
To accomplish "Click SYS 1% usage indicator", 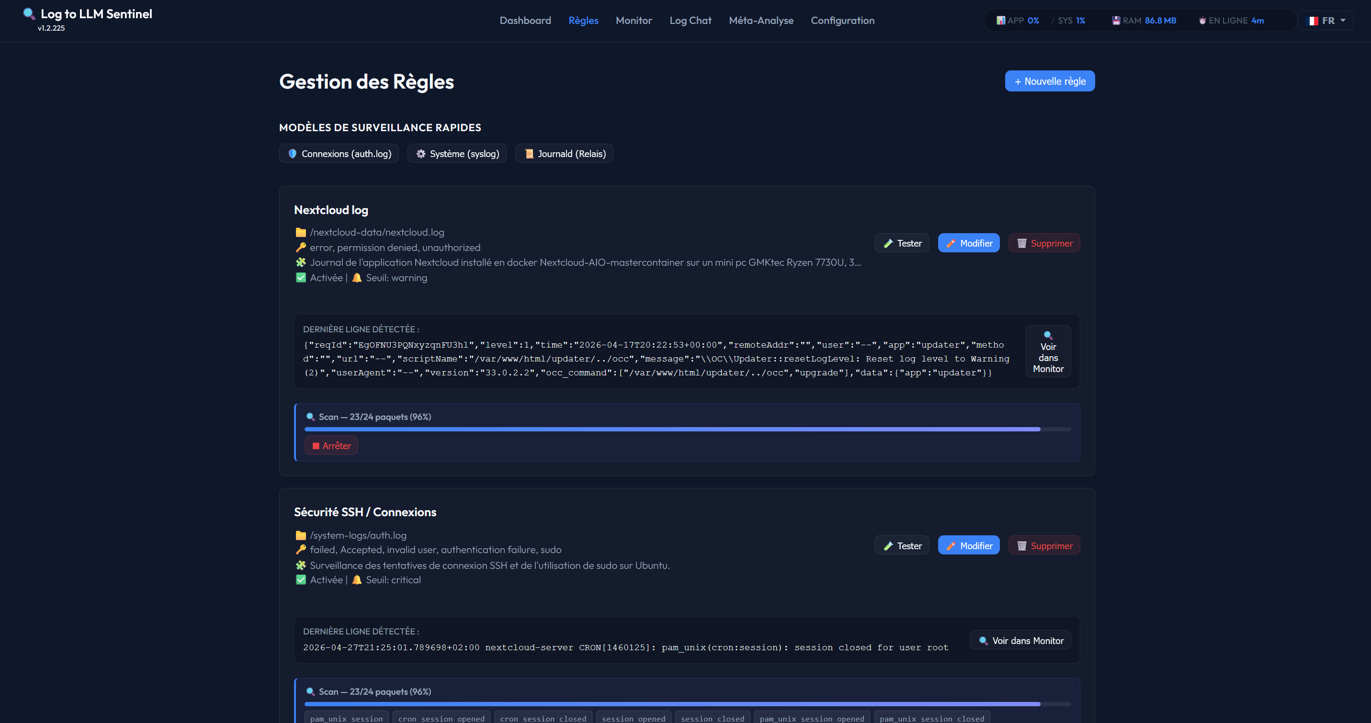I will point(1071,20).
